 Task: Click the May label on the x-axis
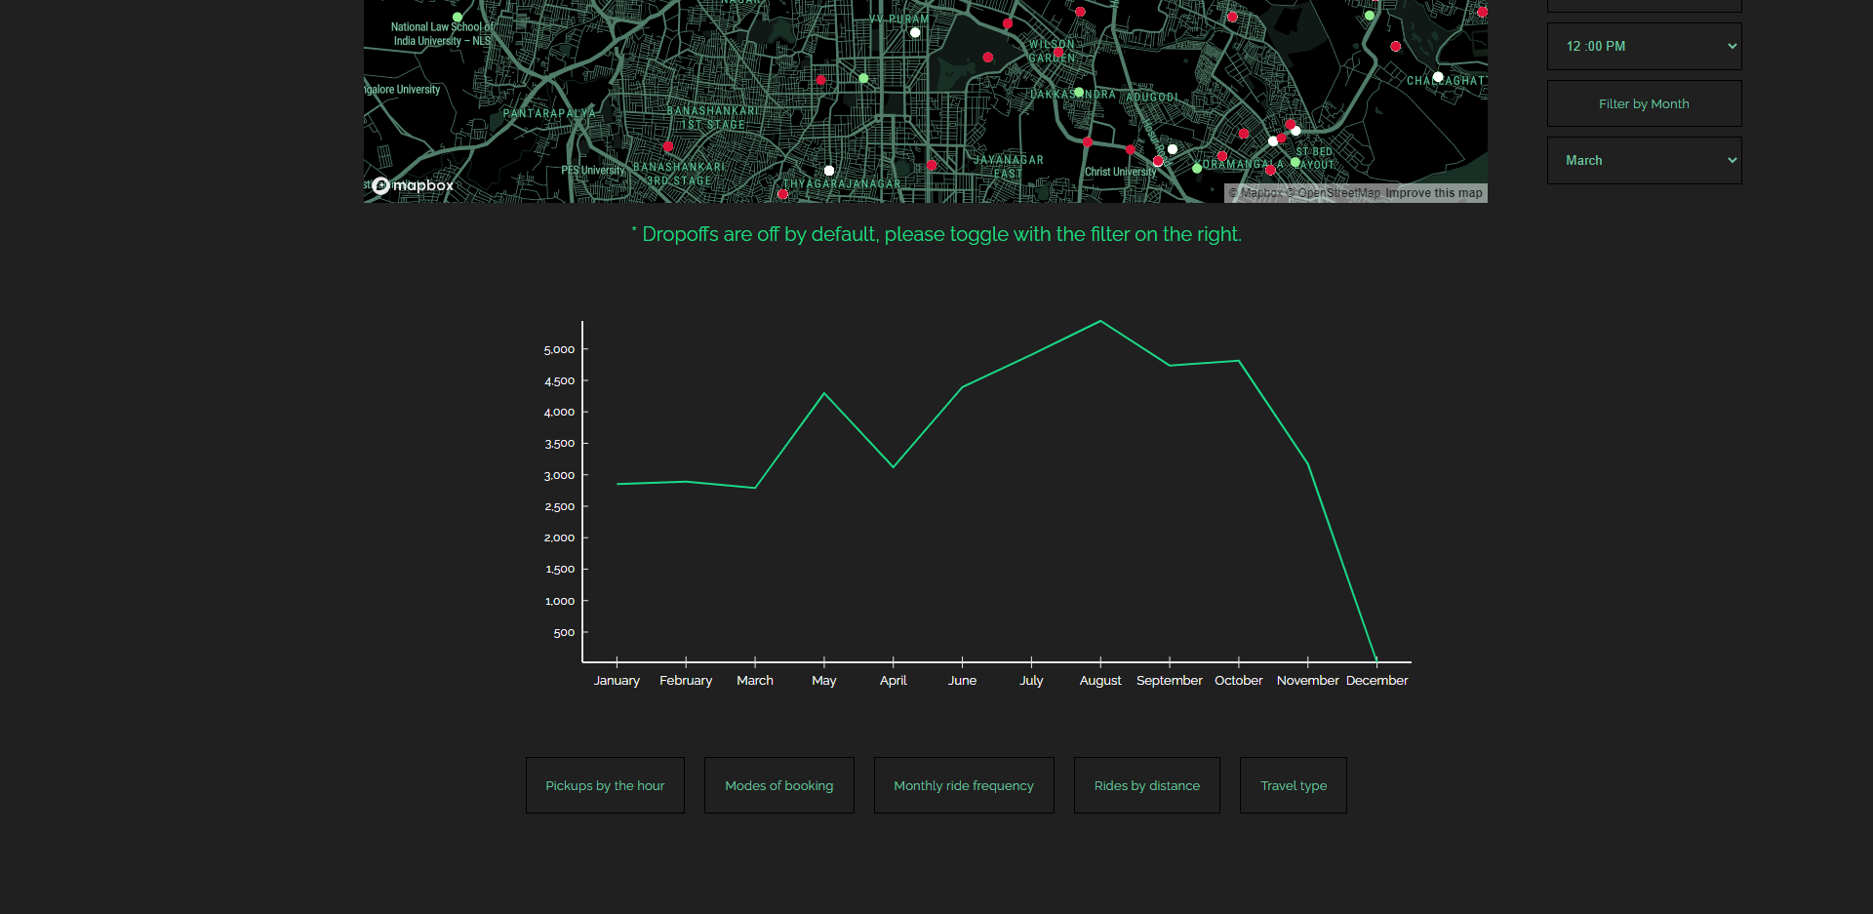click(824, 681)
